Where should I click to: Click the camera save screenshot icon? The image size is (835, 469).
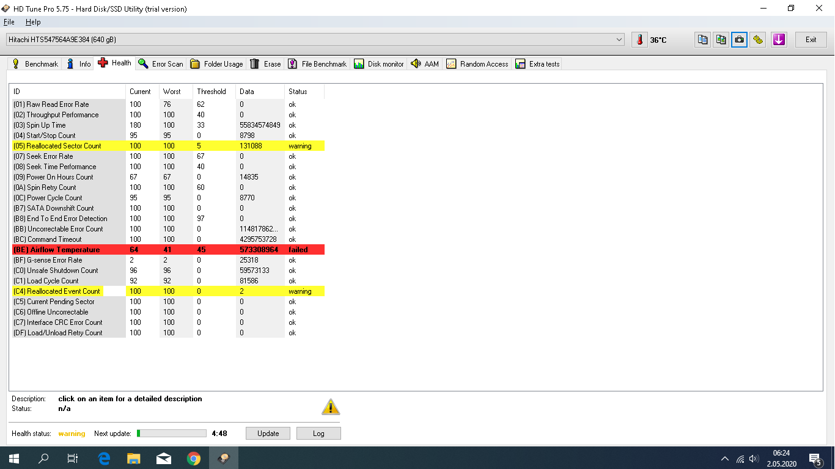740,40
